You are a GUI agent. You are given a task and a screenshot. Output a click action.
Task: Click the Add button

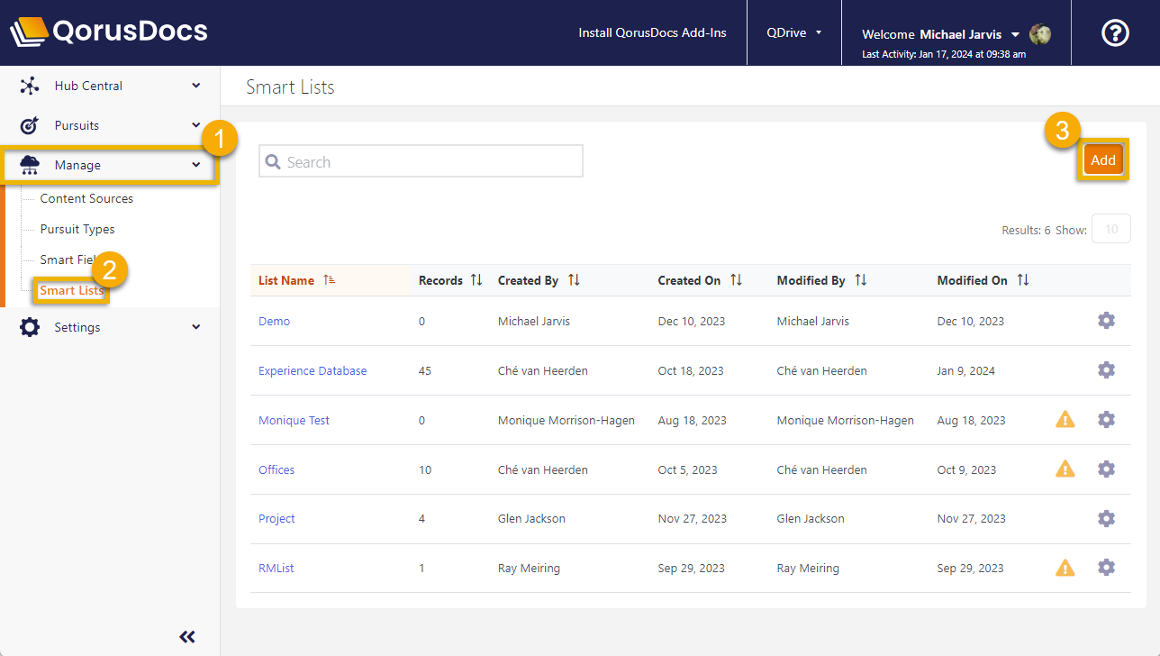(1103, 159)
